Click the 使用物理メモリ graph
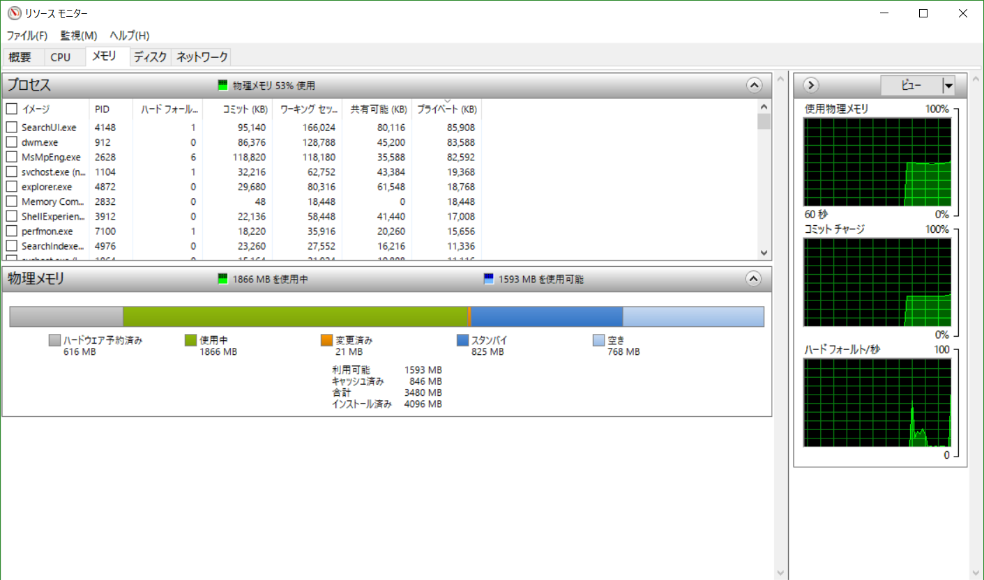The image size is (984, 580). tap(877, 162)
